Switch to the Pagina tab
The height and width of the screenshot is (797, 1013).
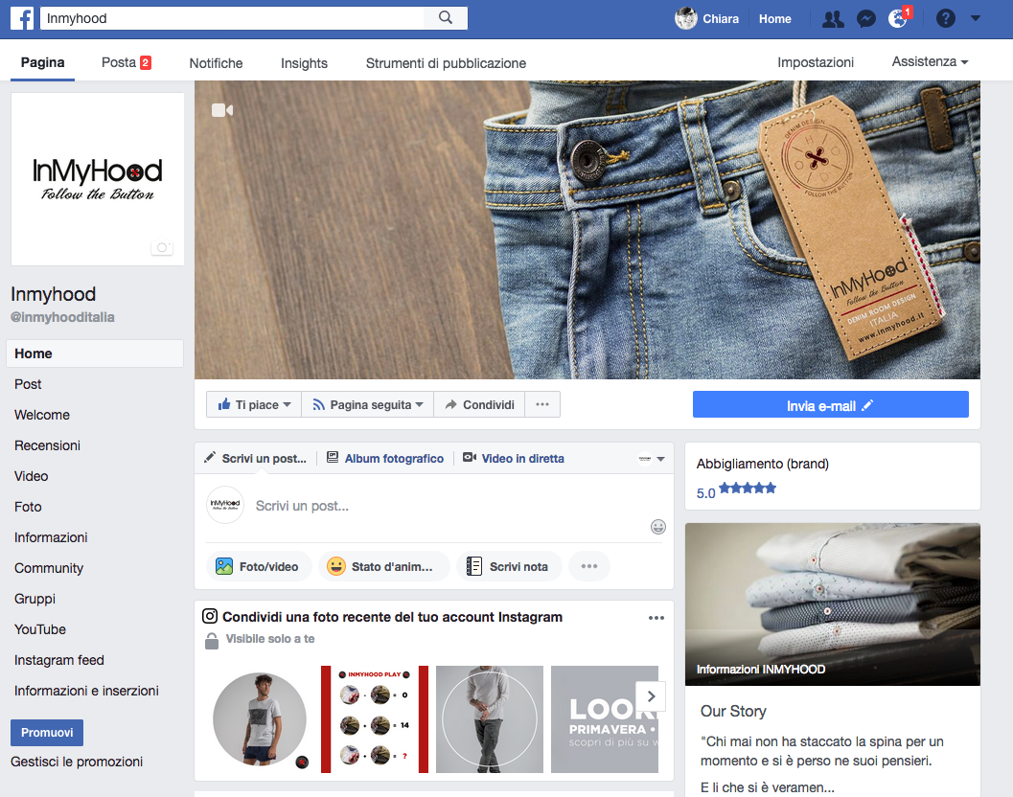42,62
